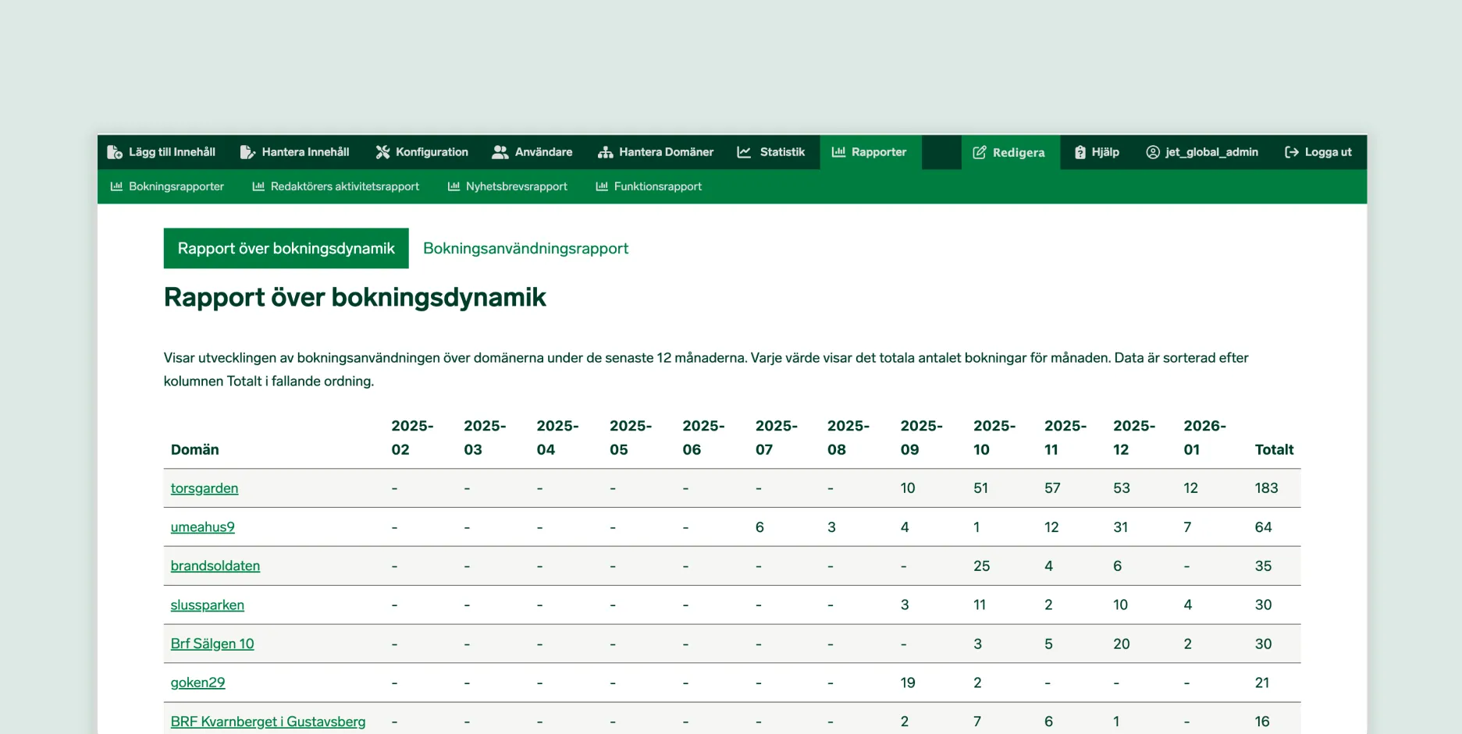
Task: Open the brandsoldaten domain link
Action: (215, 566)
